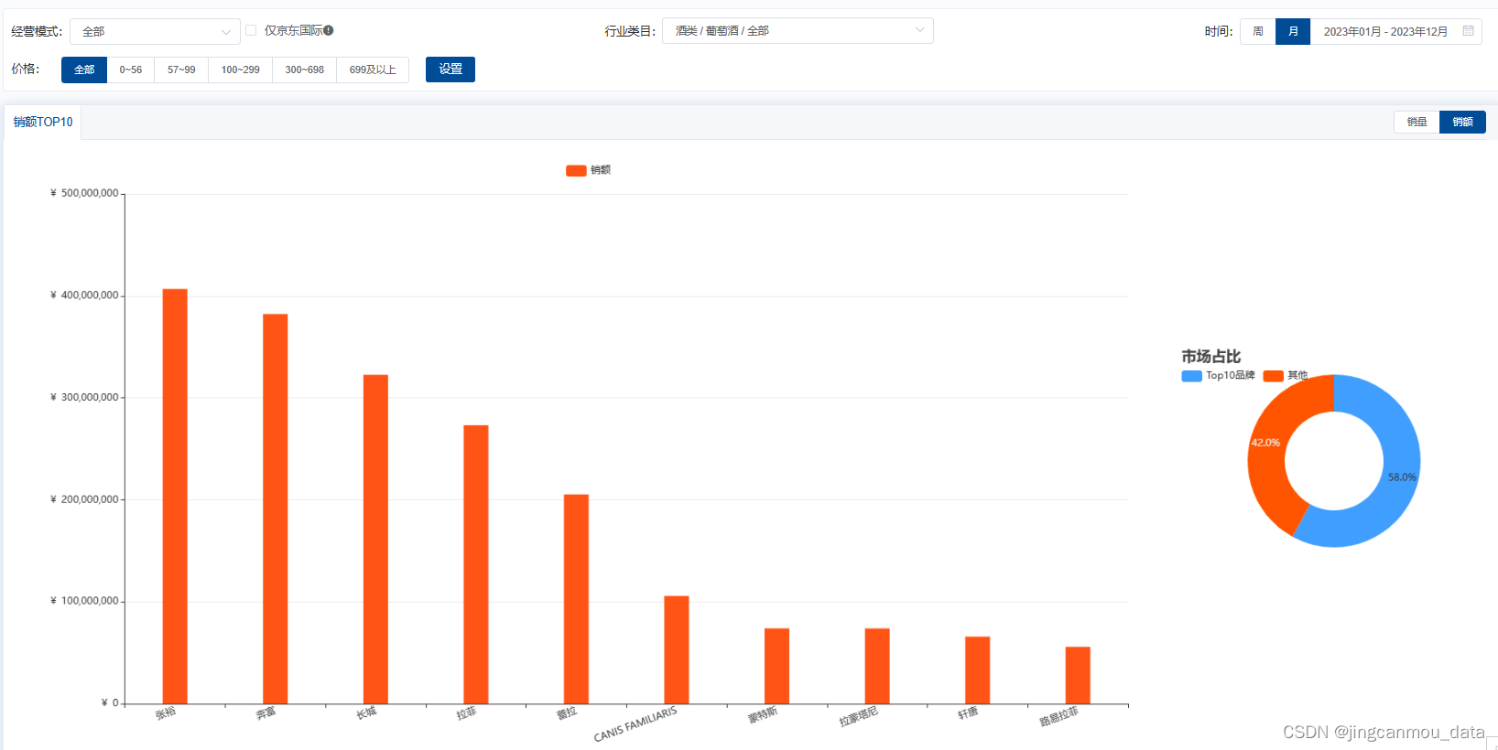Select the 300~698 price range
1498x750 pixels.
click(304, 70)
